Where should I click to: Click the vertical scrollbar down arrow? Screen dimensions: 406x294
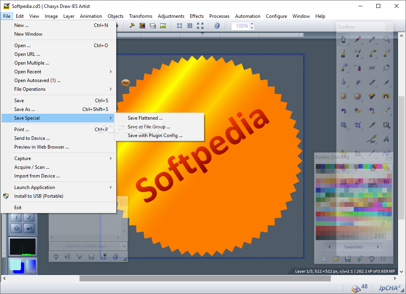(x=401, y=271)
